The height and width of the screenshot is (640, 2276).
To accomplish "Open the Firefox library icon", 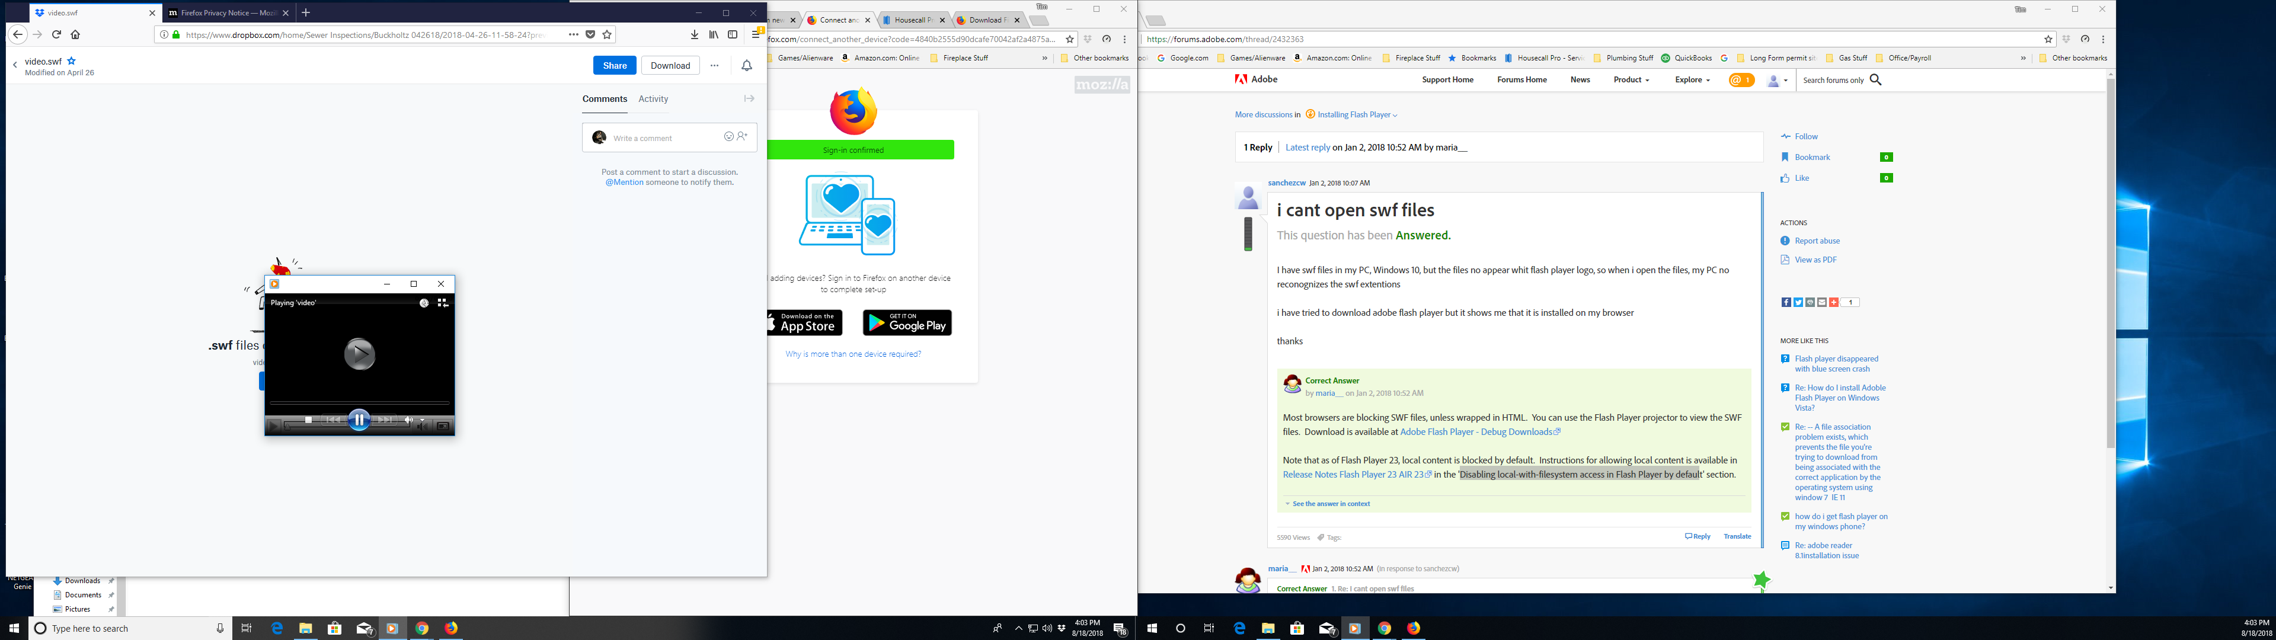I will 713,34.
